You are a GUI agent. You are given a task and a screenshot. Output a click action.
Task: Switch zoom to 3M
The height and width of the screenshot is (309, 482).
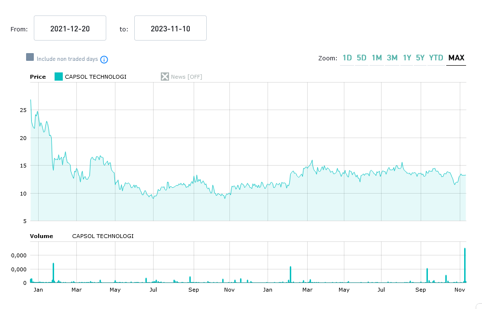392,58
